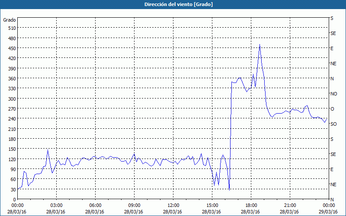Click the 'SO' compass label on the right axis
This screenshot has height=216, width=346.
point(333,124)
